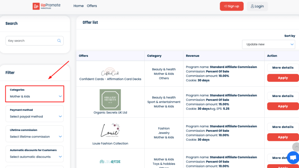The width and height of the screenshot is (299, 168).
Task: Click the scroll-to-top arrow button
Action: click(296, 147)
